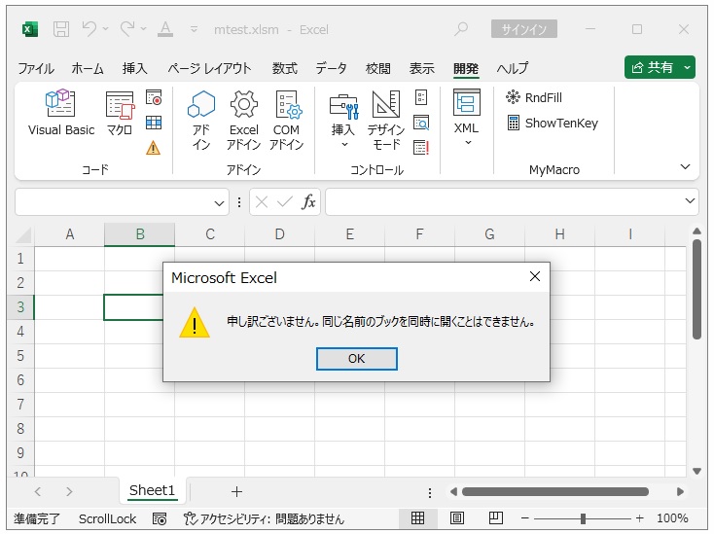Zoom out with the minus button
The image size is (714, 534).
525,518
